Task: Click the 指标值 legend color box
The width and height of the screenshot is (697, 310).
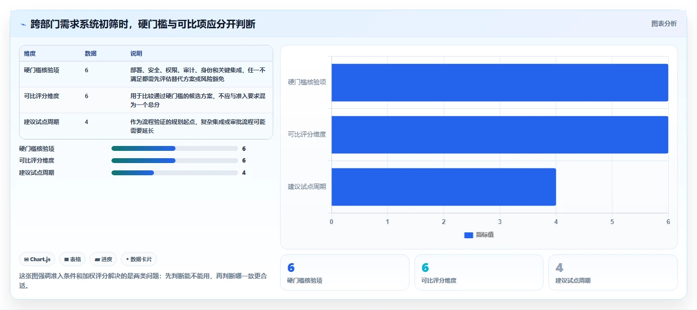Action: click(469, 235)
